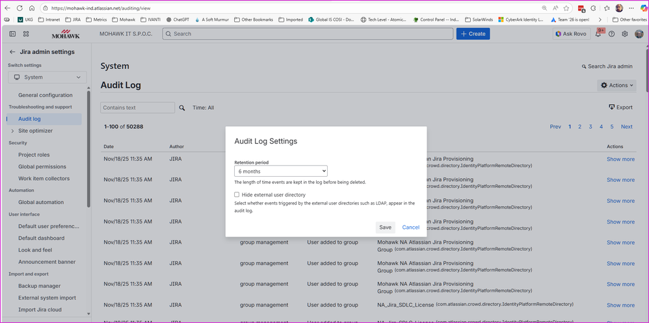Open Other favorites folder
The height and width of the screenshot is (323, 649).
coord(629,19)
